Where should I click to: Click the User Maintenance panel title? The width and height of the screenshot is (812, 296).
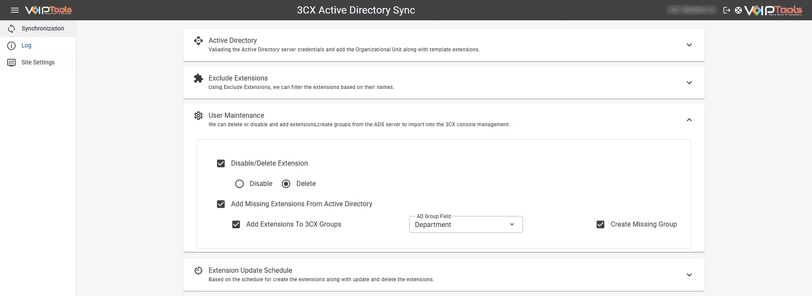[236, 116]
